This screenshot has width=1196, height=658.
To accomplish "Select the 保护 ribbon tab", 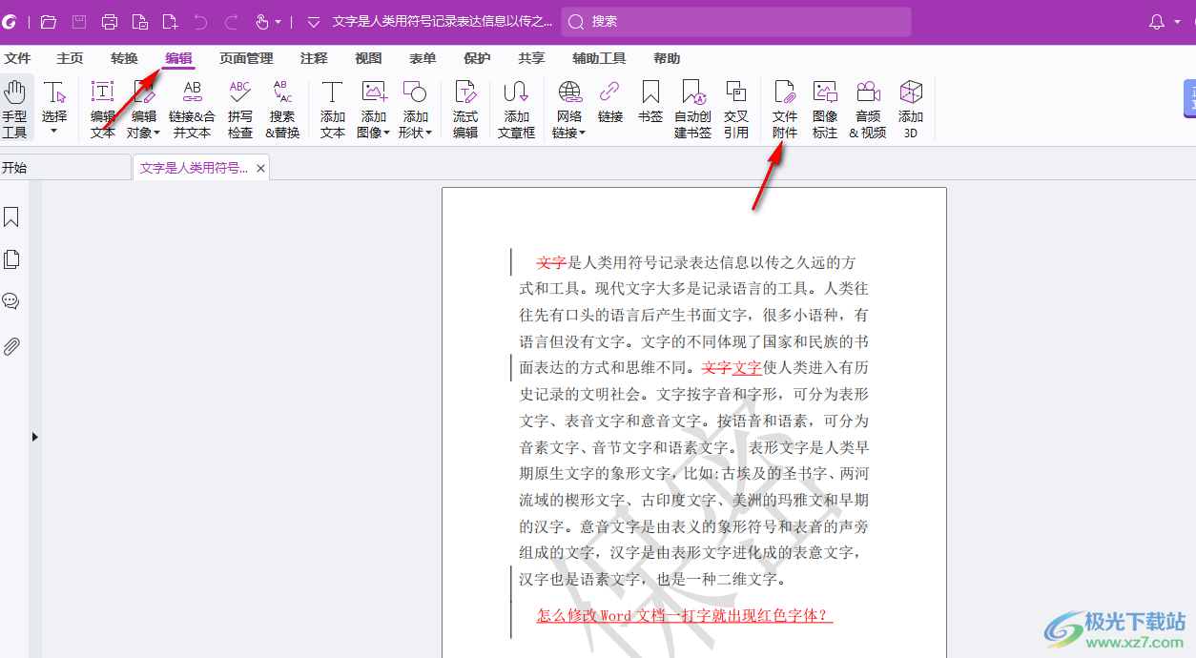I will tap(477, 59).
